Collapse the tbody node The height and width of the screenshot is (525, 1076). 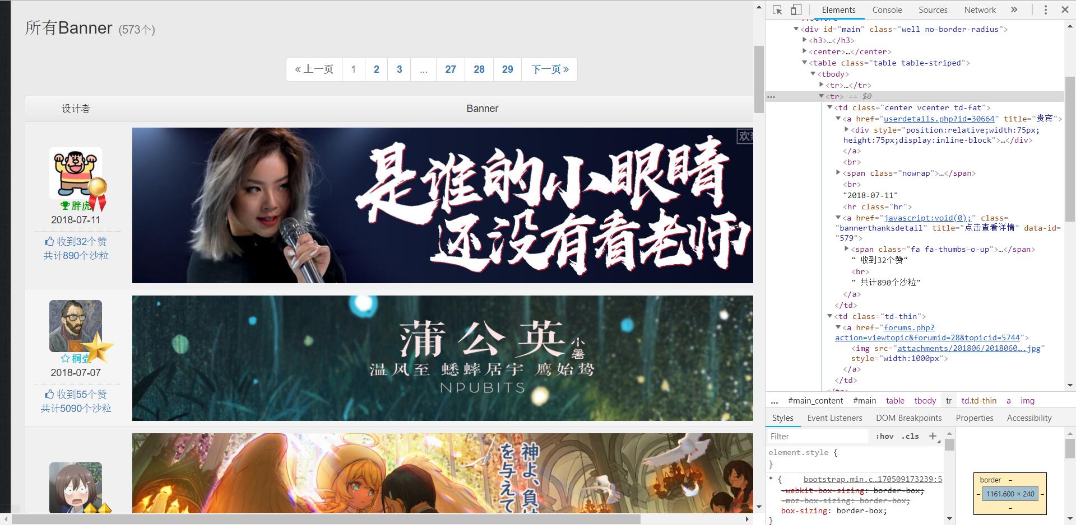[813, 73]
